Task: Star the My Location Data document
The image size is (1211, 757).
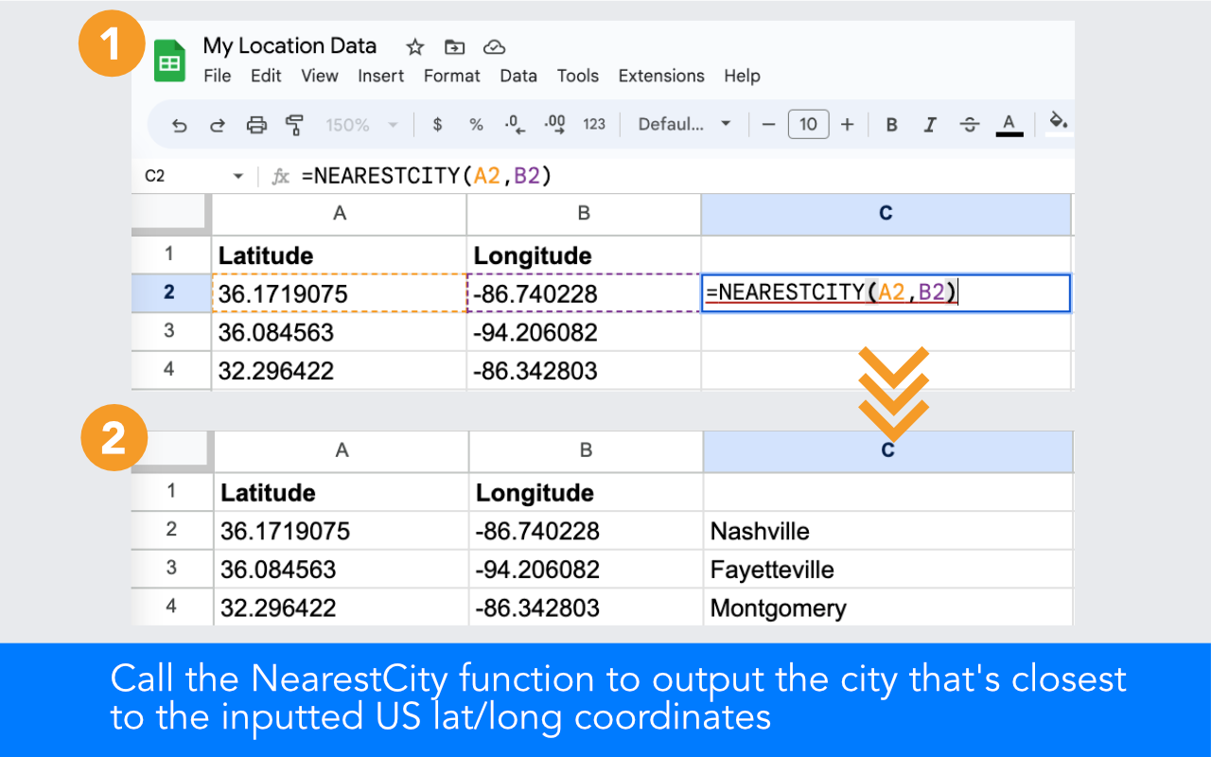Action: click(414, 46)
